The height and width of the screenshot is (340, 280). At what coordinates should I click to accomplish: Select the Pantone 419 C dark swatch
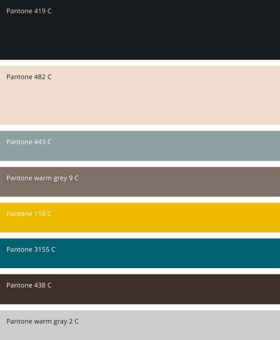coord(140,30)
